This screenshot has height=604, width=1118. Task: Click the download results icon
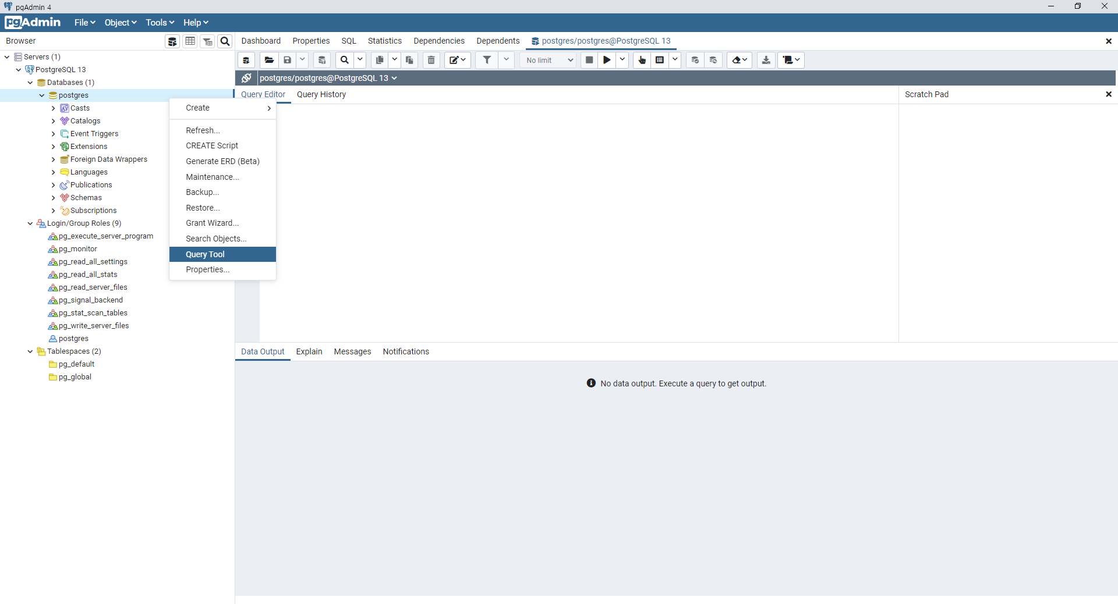(766, 60)
